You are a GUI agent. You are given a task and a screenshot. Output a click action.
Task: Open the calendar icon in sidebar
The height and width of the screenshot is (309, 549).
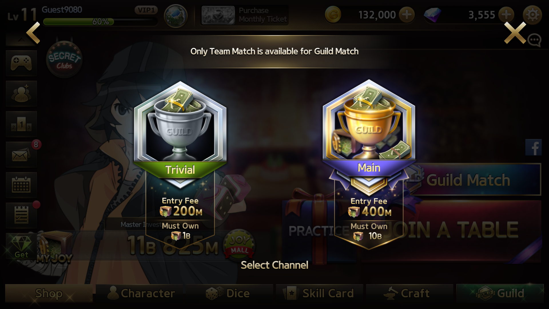[x=21, y=185]
